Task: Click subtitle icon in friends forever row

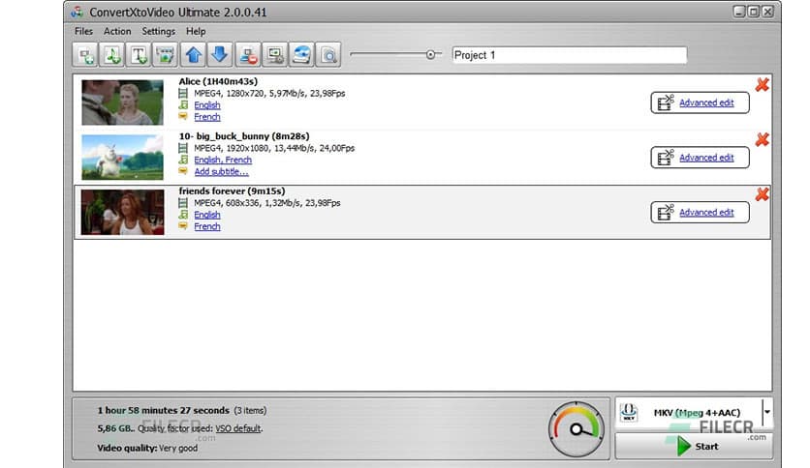Action: 183,225
